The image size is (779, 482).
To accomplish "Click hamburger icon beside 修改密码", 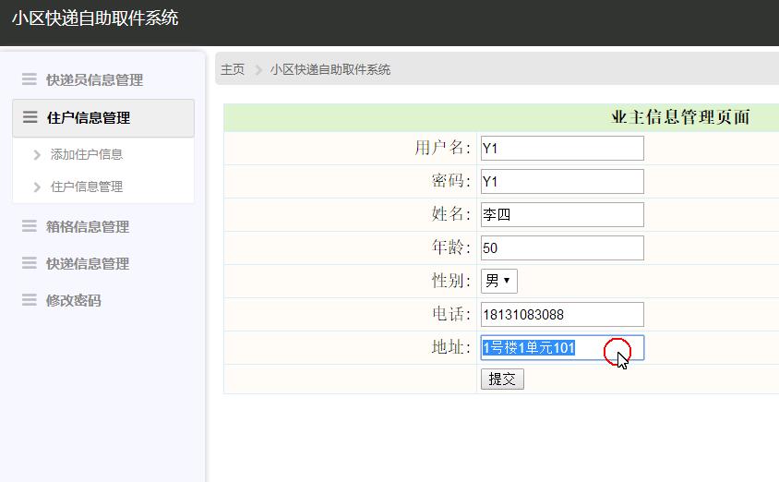I will pos(30,300).
